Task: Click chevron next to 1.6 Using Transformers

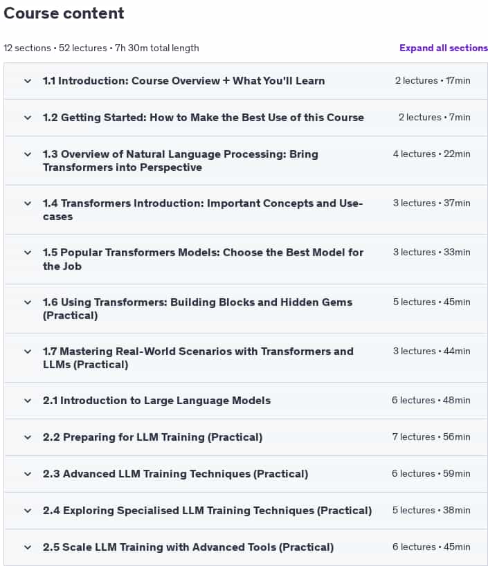Action: 28,302
